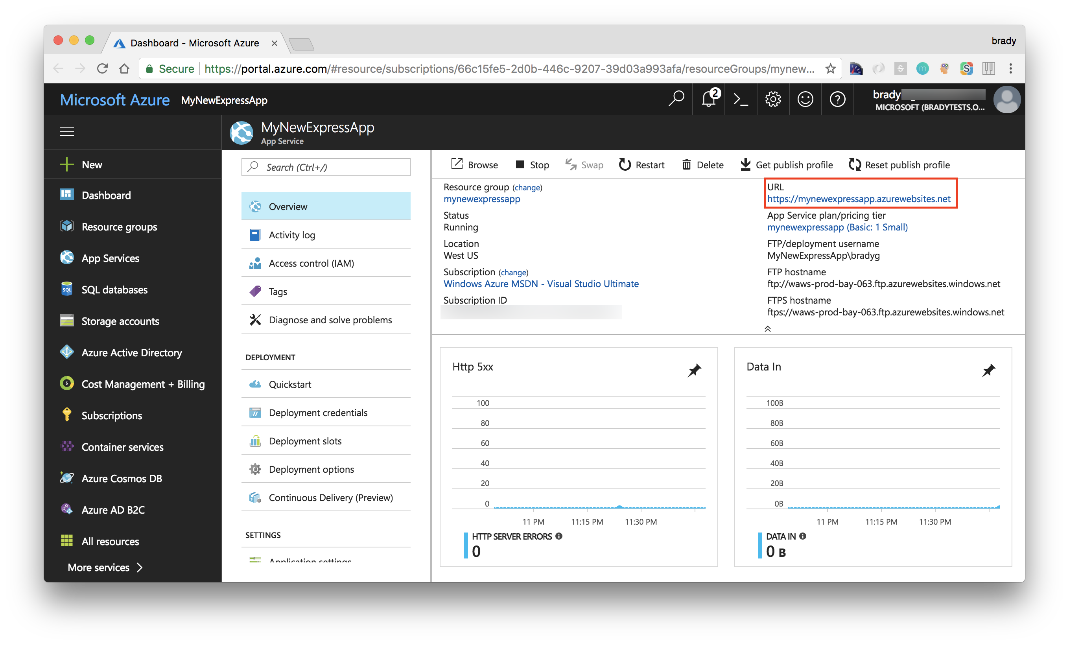Open All resources in sidebar
Screen dimensions: 1069x645
click(x=133, y=541)
